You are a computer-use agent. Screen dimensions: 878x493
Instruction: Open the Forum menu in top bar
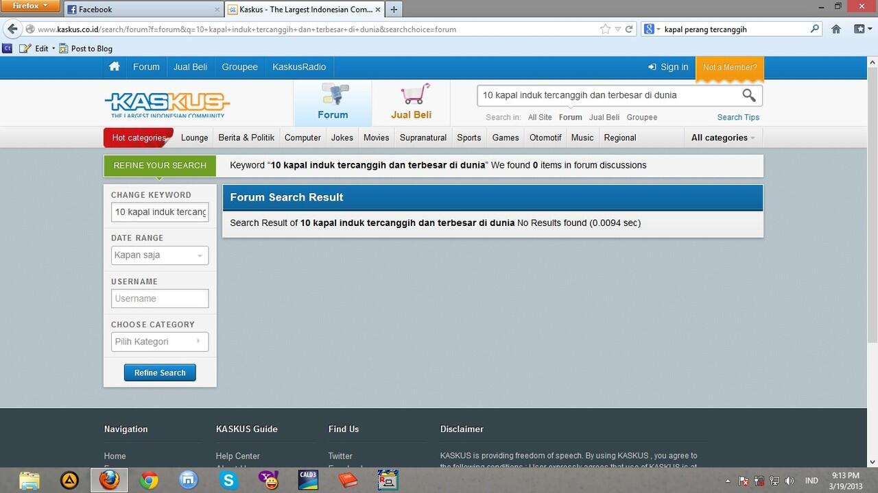[x=146, y=67]
